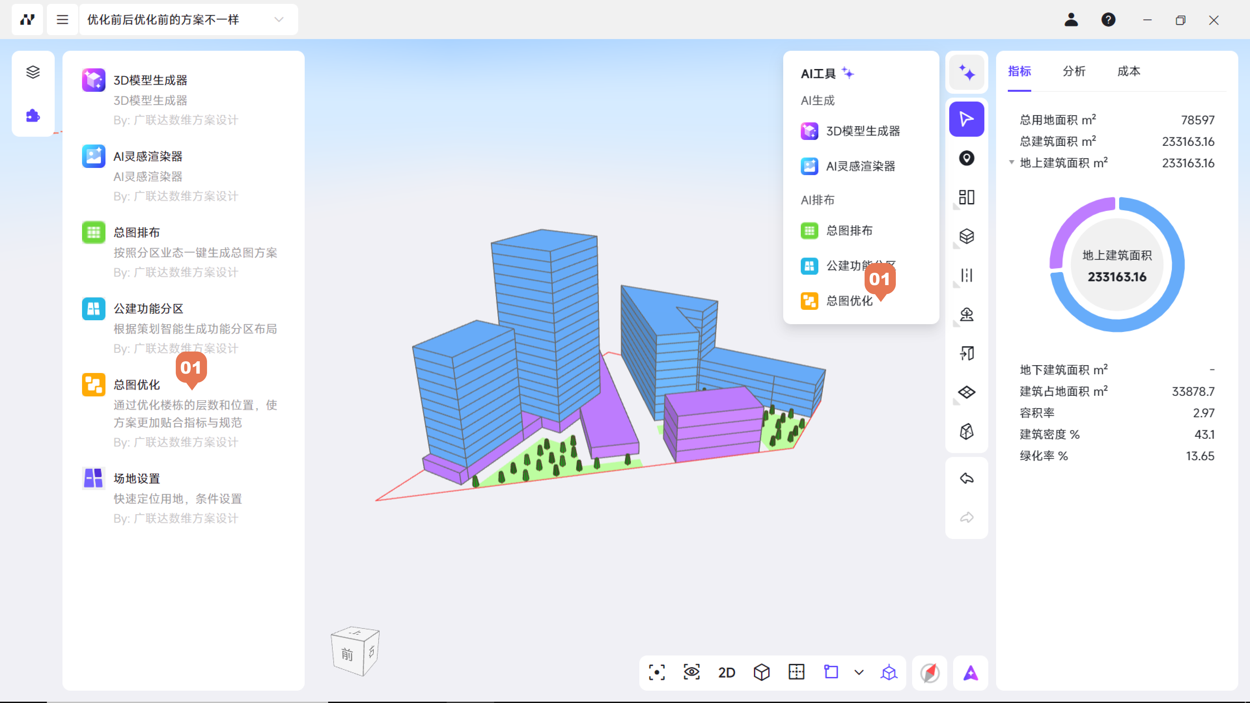This screenshot has width=1250, height=703.
Task: Open the plugins puzzle icon in sidebar
Action: tap(33, 116)
